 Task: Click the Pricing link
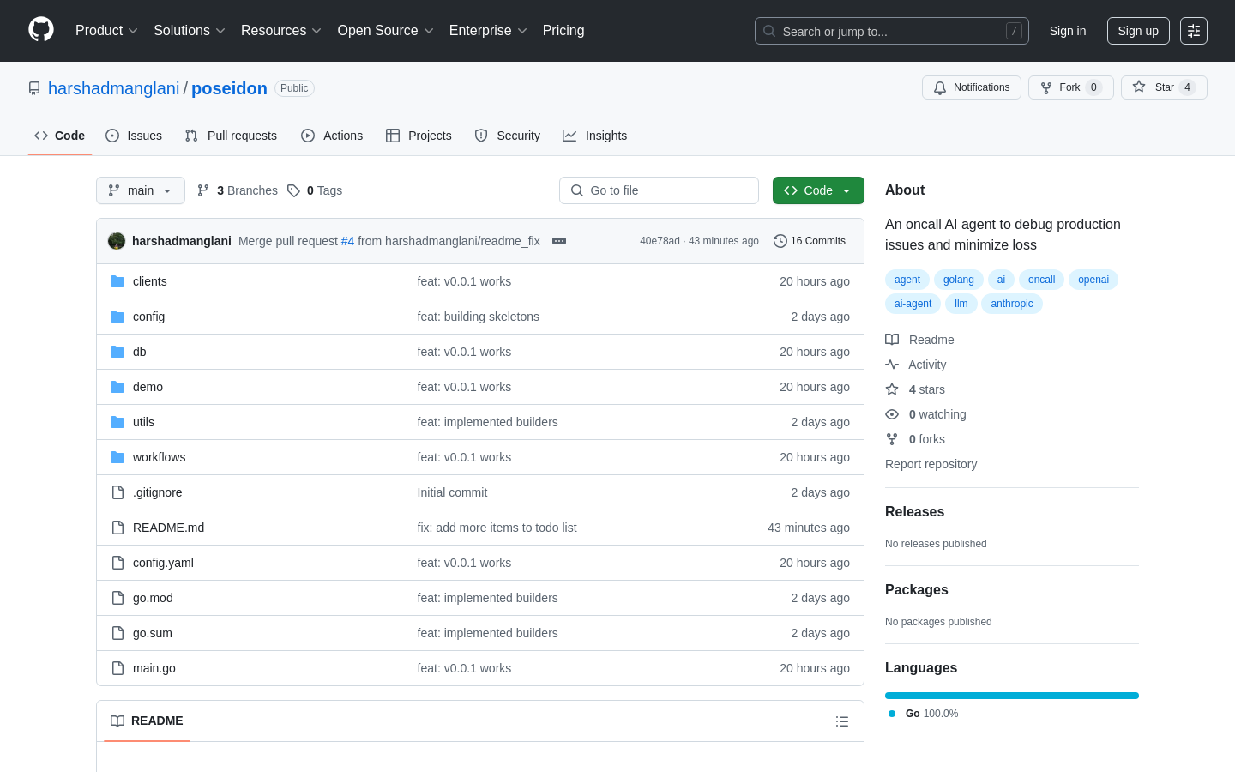563,31
